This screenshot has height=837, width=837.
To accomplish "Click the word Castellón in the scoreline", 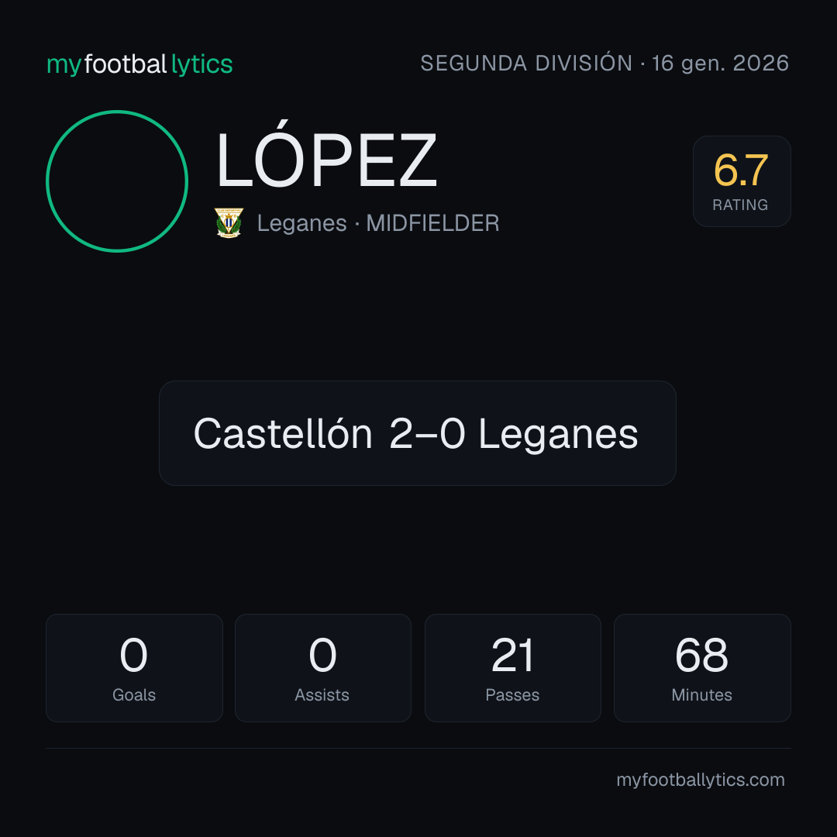I will click(283, 433).
